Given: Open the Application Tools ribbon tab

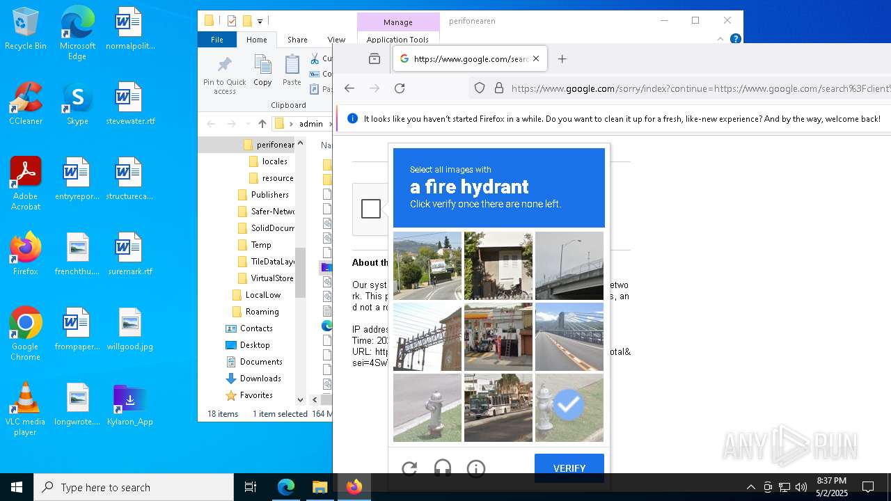Looking at the screenshot, I should (x=397, y=40).
